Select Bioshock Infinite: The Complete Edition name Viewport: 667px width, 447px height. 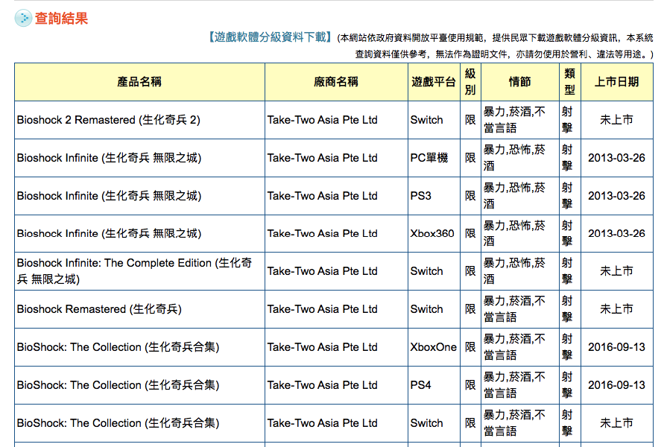134,271
